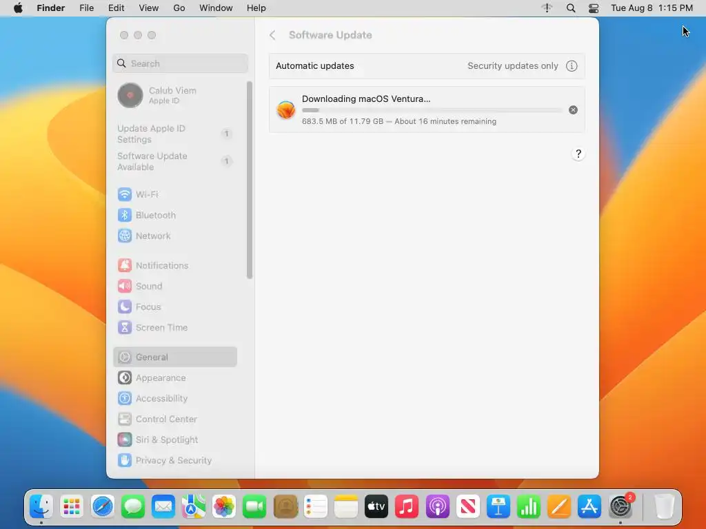Select General in the sidebar
Image resolution: width=706 pixels, height=529 pixels.
click(x=174, y=357)
